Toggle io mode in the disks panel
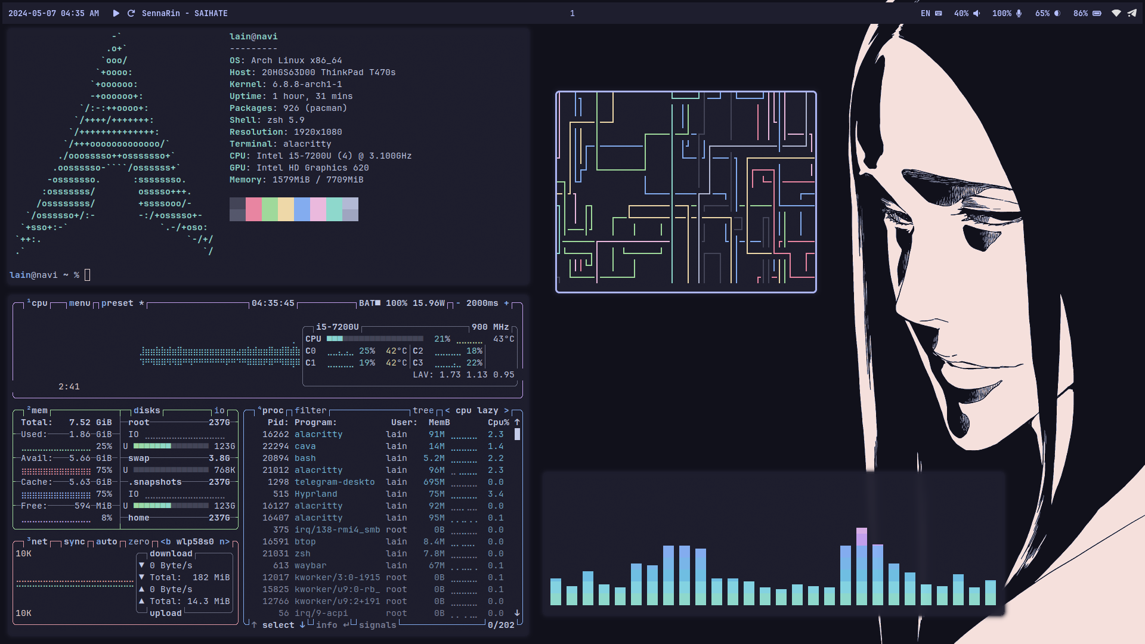1145x644 pixels. (219, 410)
